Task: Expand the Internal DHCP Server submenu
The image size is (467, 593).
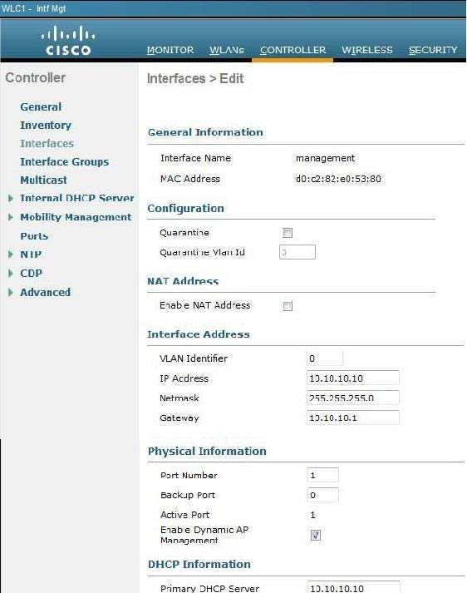Action: click(x=11, y=198)
